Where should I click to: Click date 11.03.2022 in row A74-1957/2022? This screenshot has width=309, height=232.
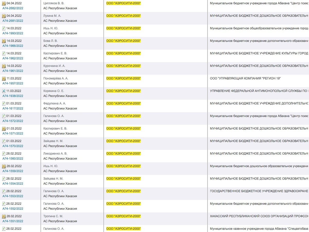(x=14, y=79)
